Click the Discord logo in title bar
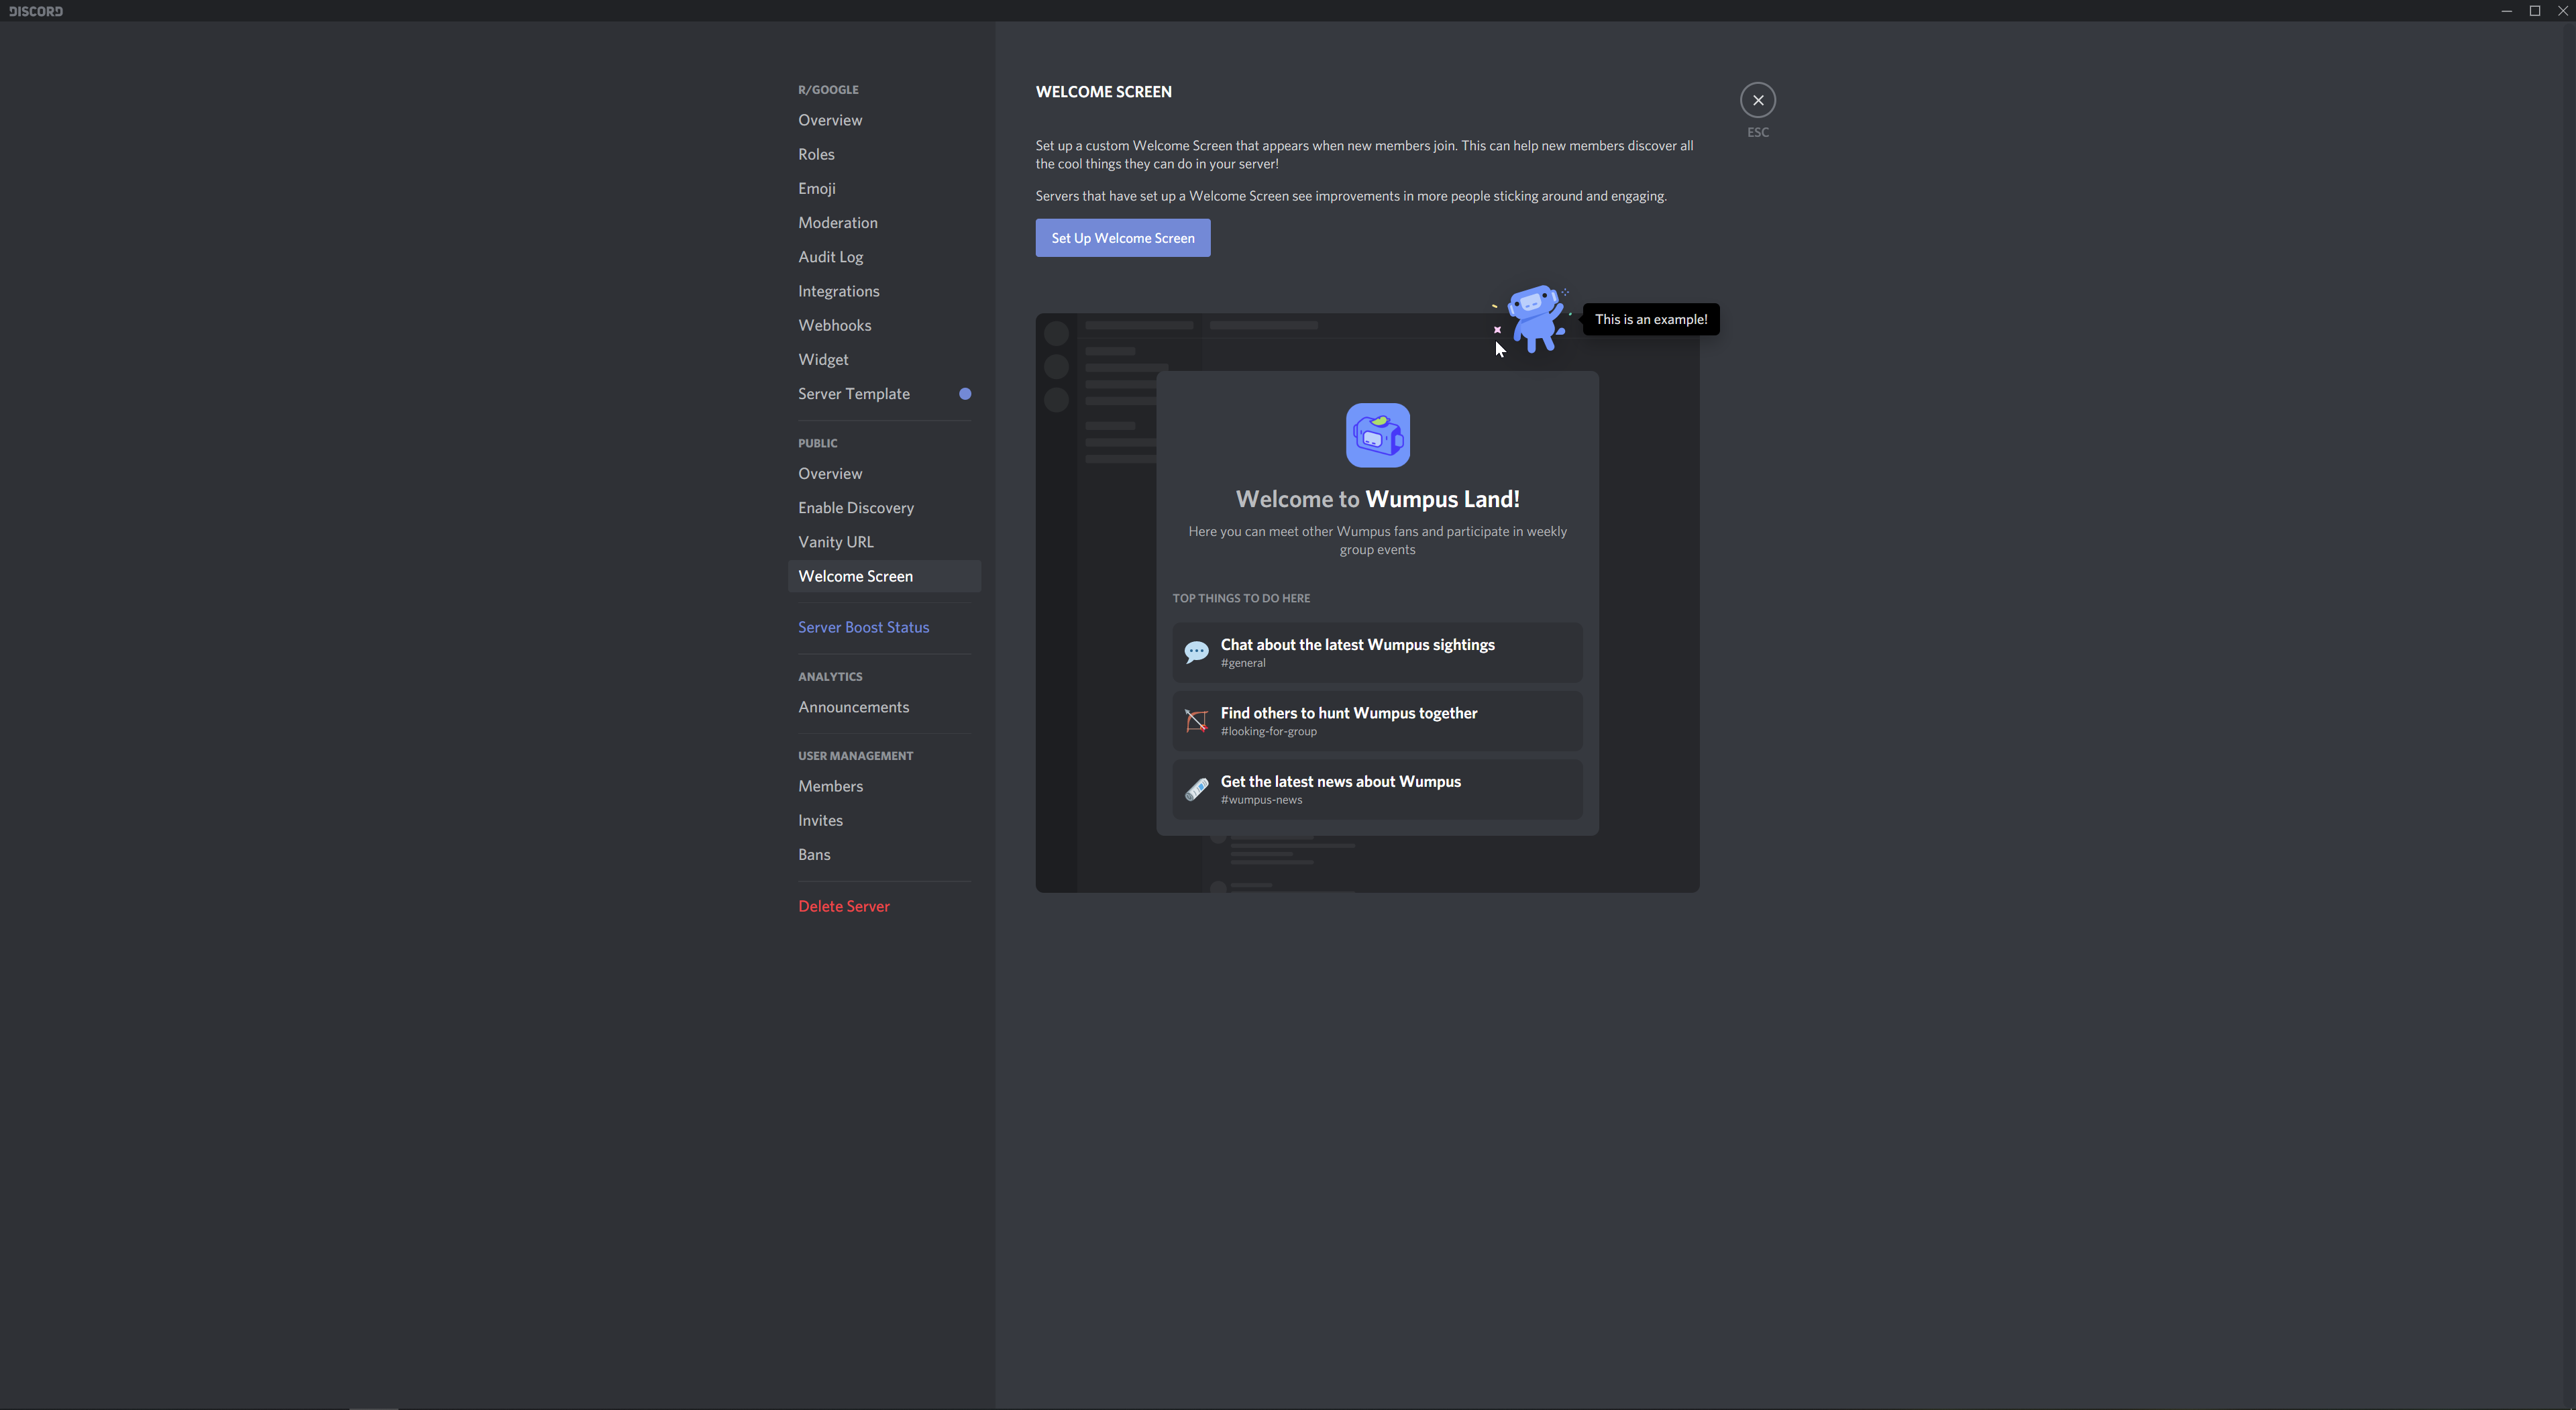 click(x=36, y=11)
